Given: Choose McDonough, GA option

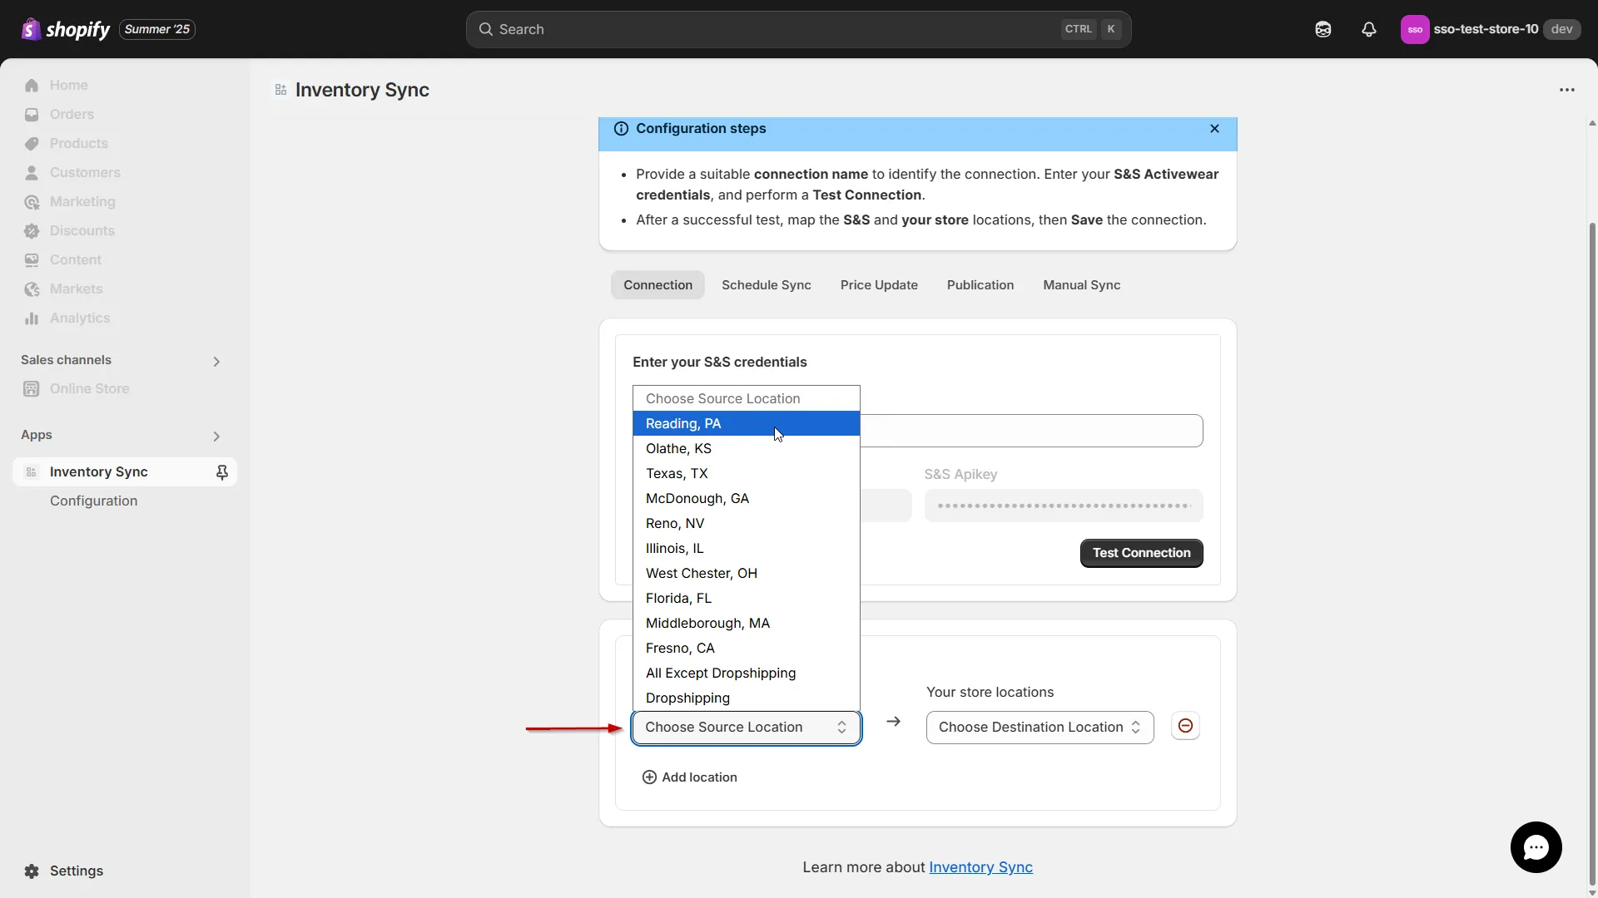Looking at the screenshot, I should (747, 498).
